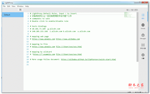Click the input/insert rule hint text
The image size is (150, 94).
point(132,10)
